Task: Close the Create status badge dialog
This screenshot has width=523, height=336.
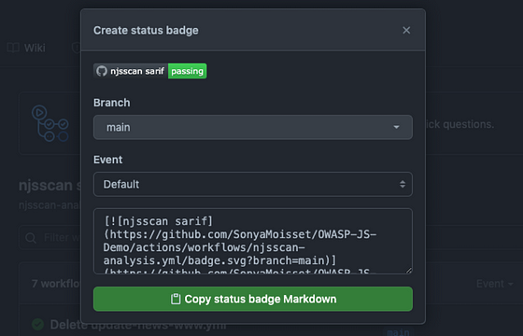Action: (x=406, y=30)
